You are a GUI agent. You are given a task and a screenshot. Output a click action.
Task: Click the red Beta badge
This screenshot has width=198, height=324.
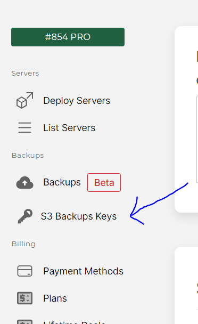coord(104,182)
